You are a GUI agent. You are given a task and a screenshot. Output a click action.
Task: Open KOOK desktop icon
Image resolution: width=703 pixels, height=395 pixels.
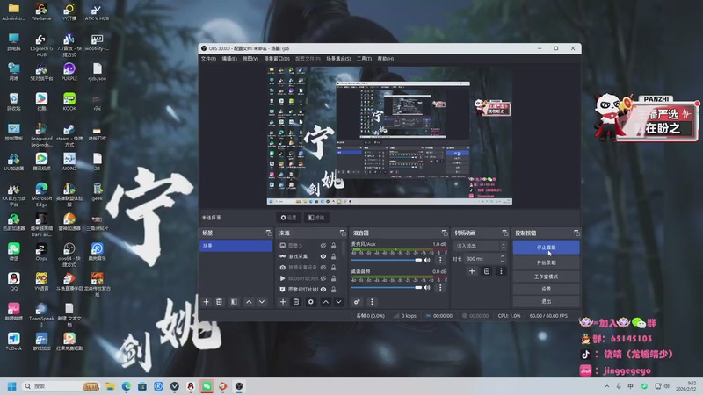pos(69,102)
